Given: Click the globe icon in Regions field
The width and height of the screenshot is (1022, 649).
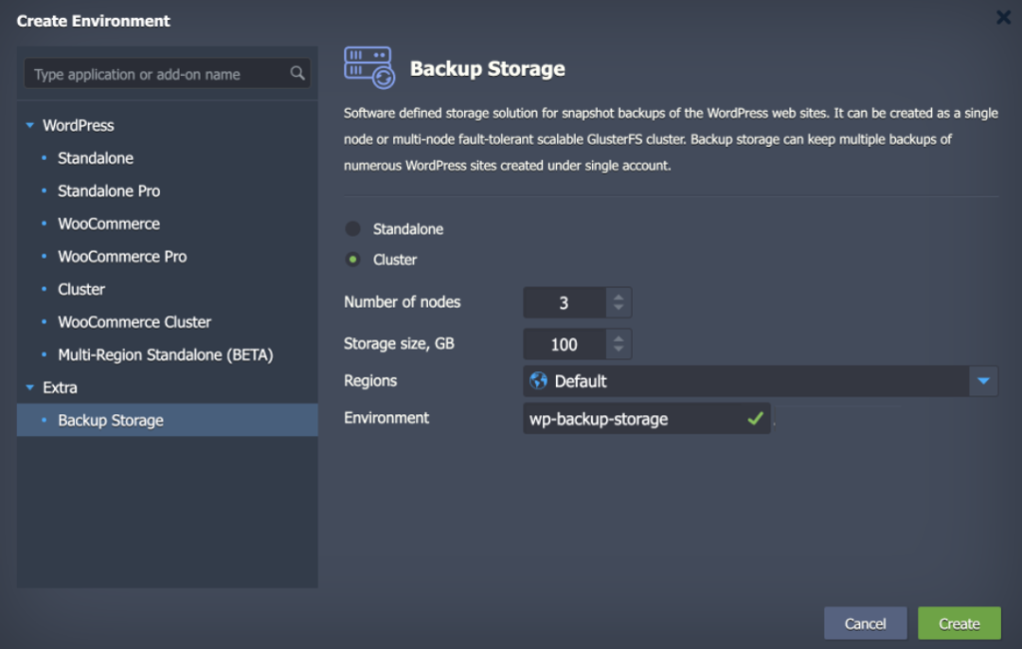Looking at the screenshot, I should [538, 381].
